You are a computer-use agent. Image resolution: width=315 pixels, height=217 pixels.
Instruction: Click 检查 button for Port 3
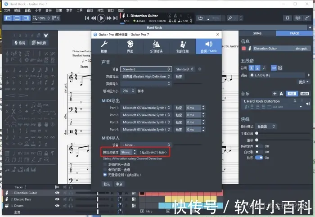pyautogui.click(x=179, y=122)
